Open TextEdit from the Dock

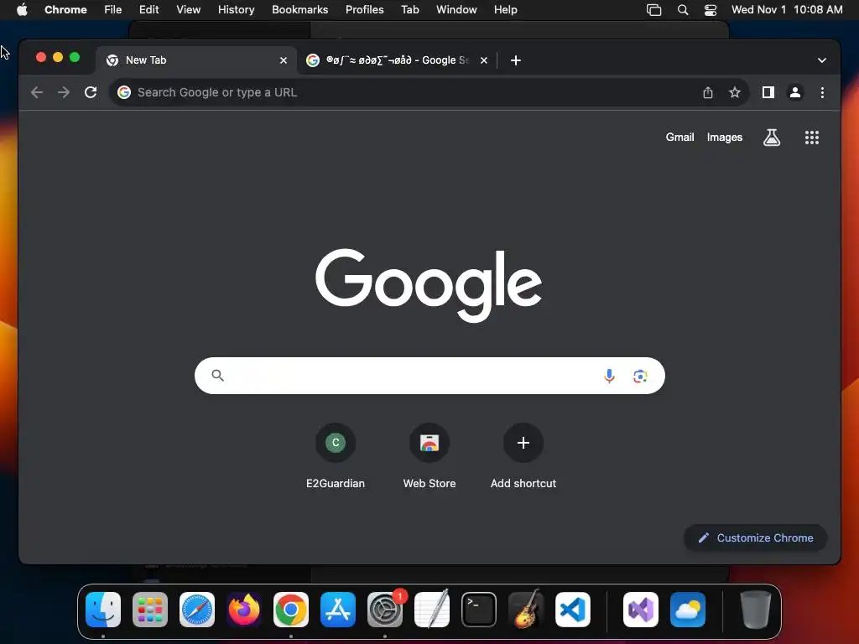432,610
